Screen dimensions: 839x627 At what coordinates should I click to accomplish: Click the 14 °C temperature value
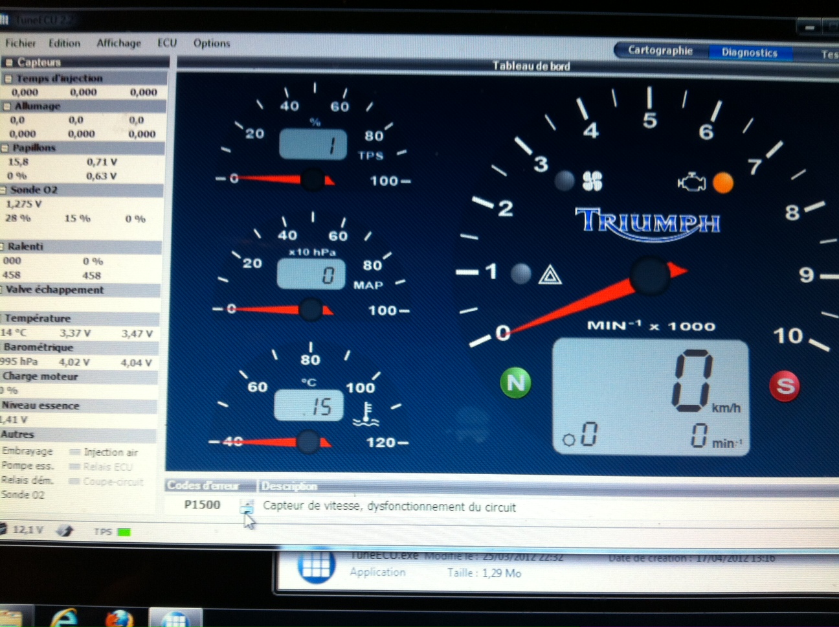pyautogui.click(x=13, y=332)
